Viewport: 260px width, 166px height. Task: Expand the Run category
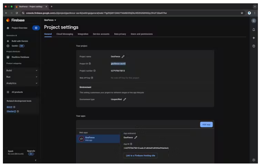(x=22, y=77)
